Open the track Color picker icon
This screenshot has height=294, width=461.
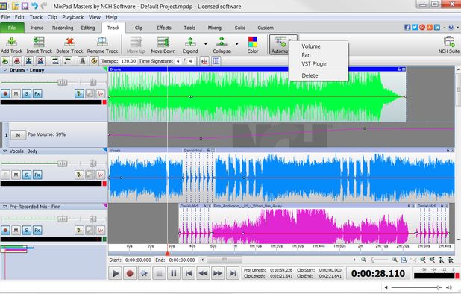coord(253,42)
